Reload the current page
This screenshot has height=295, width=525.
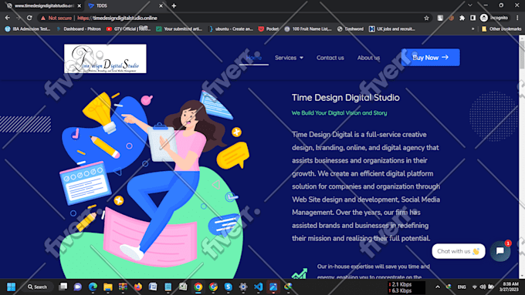pyautogui.click(x=29, y=18)
